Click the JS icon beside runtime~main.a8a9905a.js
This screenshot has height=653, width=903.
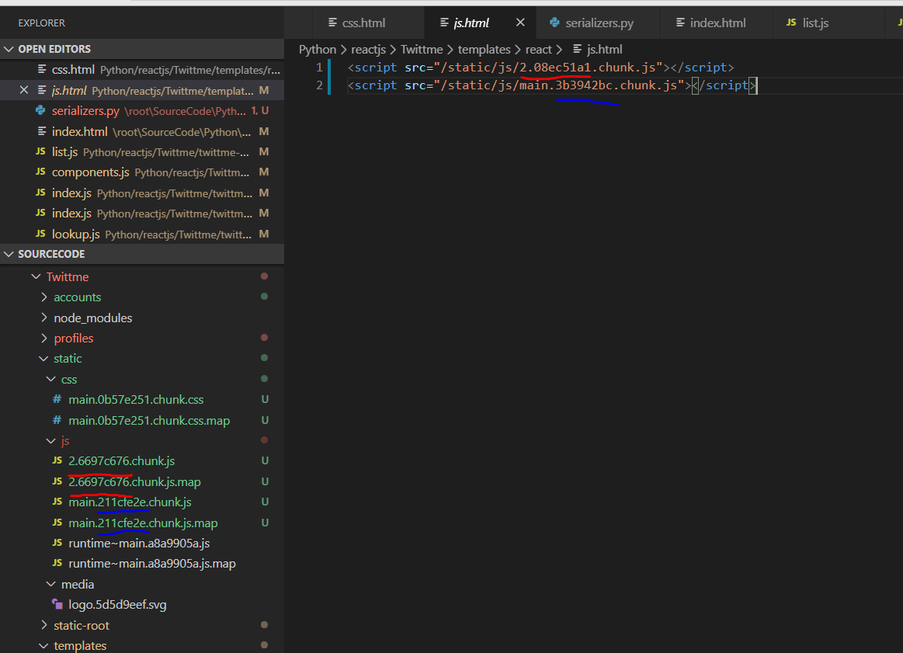click(x=57, y=543)
